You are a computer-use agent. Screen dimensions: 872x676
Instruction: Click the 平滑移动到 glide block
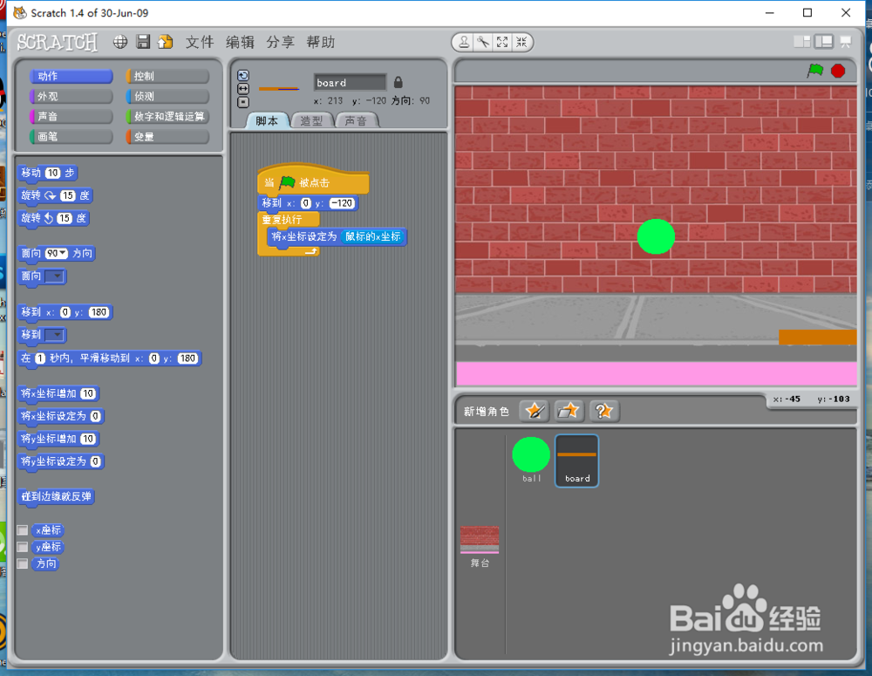(110, 358)
